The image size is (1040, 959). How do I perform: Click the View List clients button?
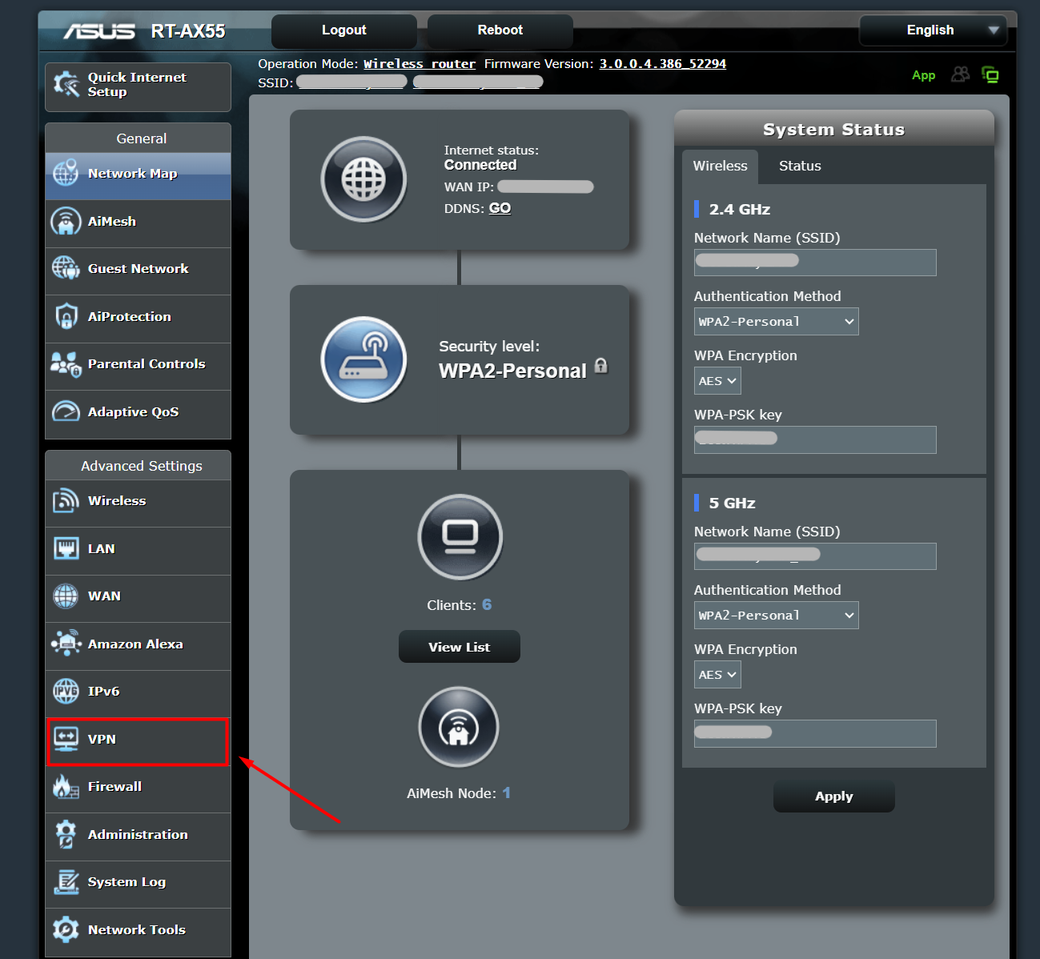point(459,646)
